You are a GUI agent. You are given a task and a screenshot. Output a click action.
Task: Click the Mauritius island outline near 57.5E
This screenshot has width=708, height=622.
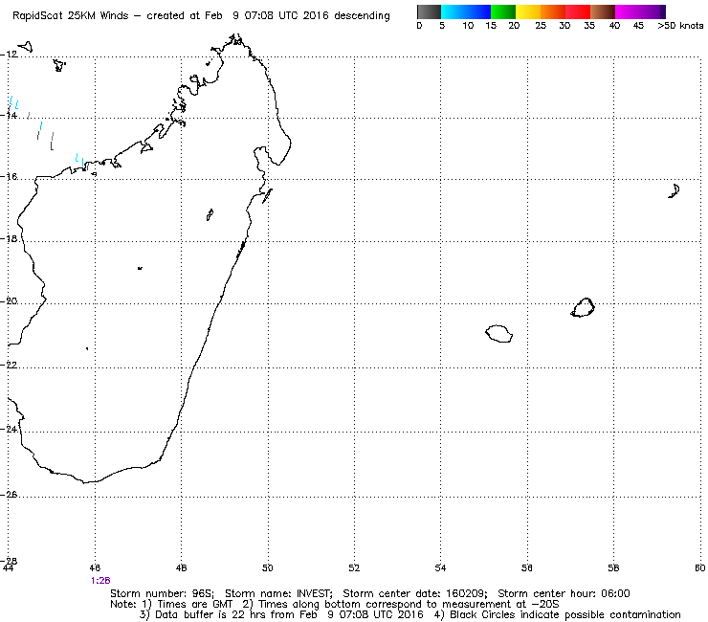(583, 307)
